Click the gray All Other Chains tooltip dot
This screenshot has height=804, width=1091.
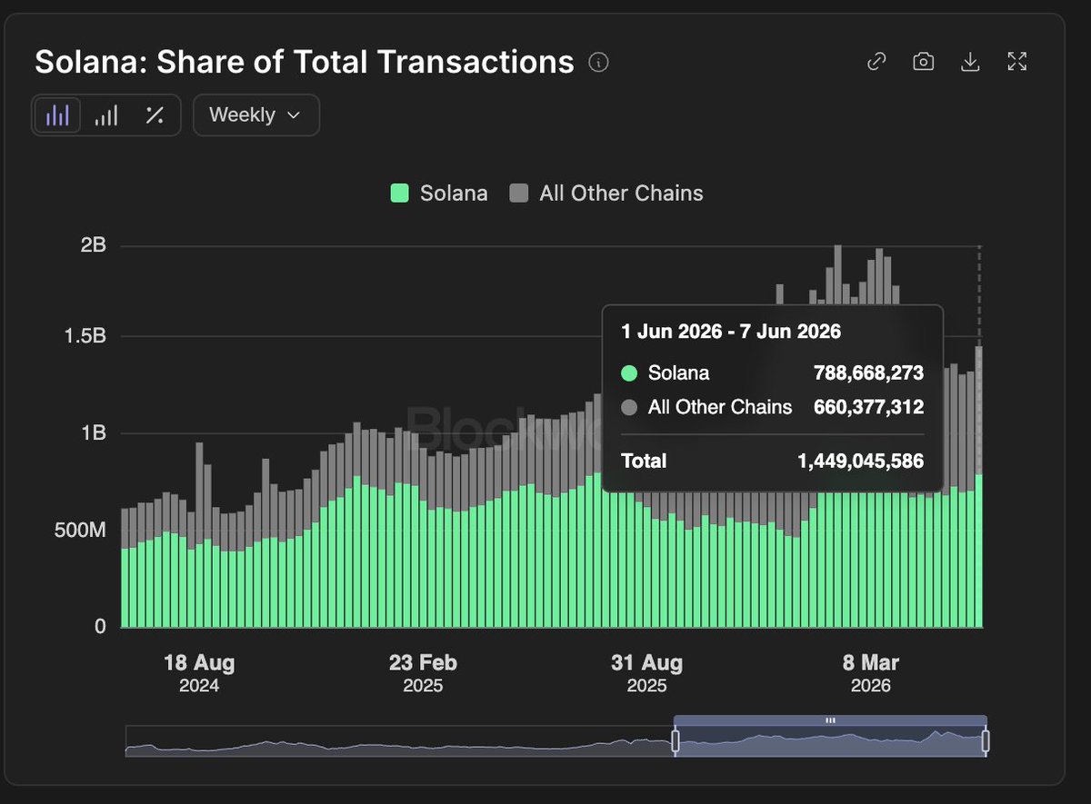[629, 408]
